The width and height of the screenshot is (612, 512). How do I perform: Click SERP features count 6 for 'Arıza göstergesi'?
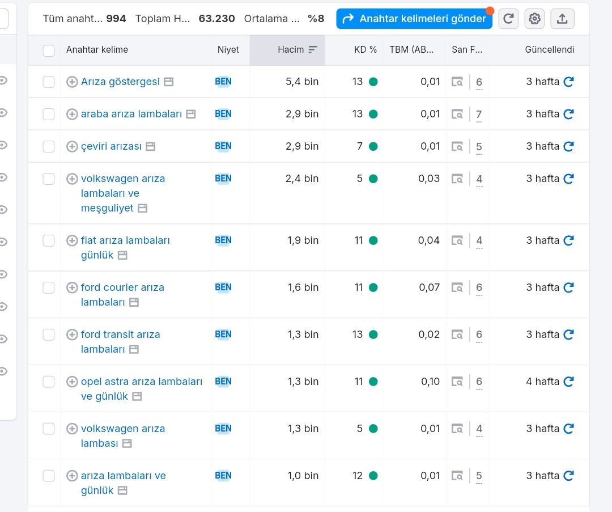[x=479, y=82]
